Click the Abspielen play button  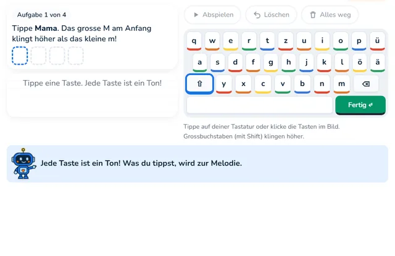coord(212,15)
